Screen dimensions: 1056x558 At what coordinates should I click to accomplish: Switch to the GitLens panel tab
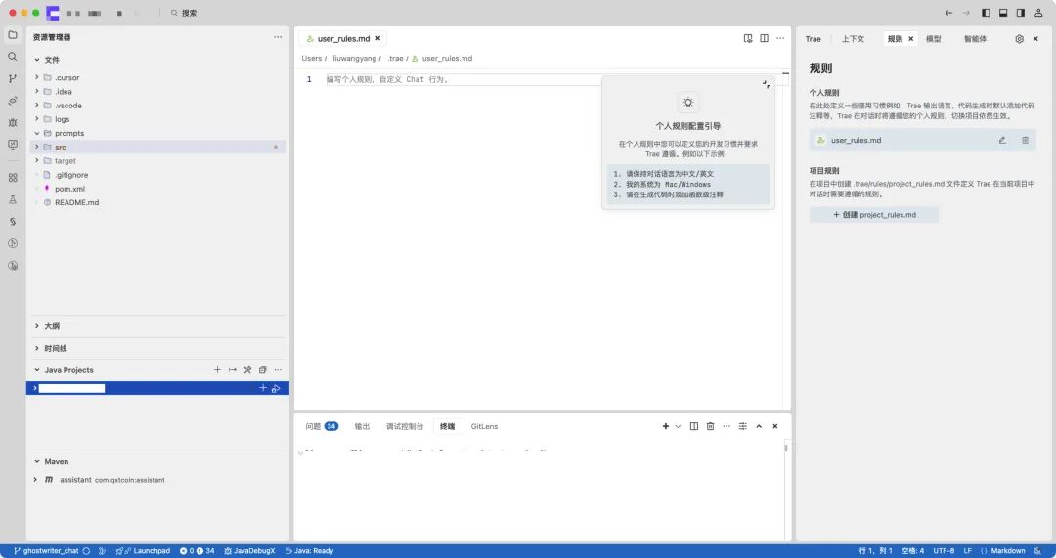pos(484,426)
